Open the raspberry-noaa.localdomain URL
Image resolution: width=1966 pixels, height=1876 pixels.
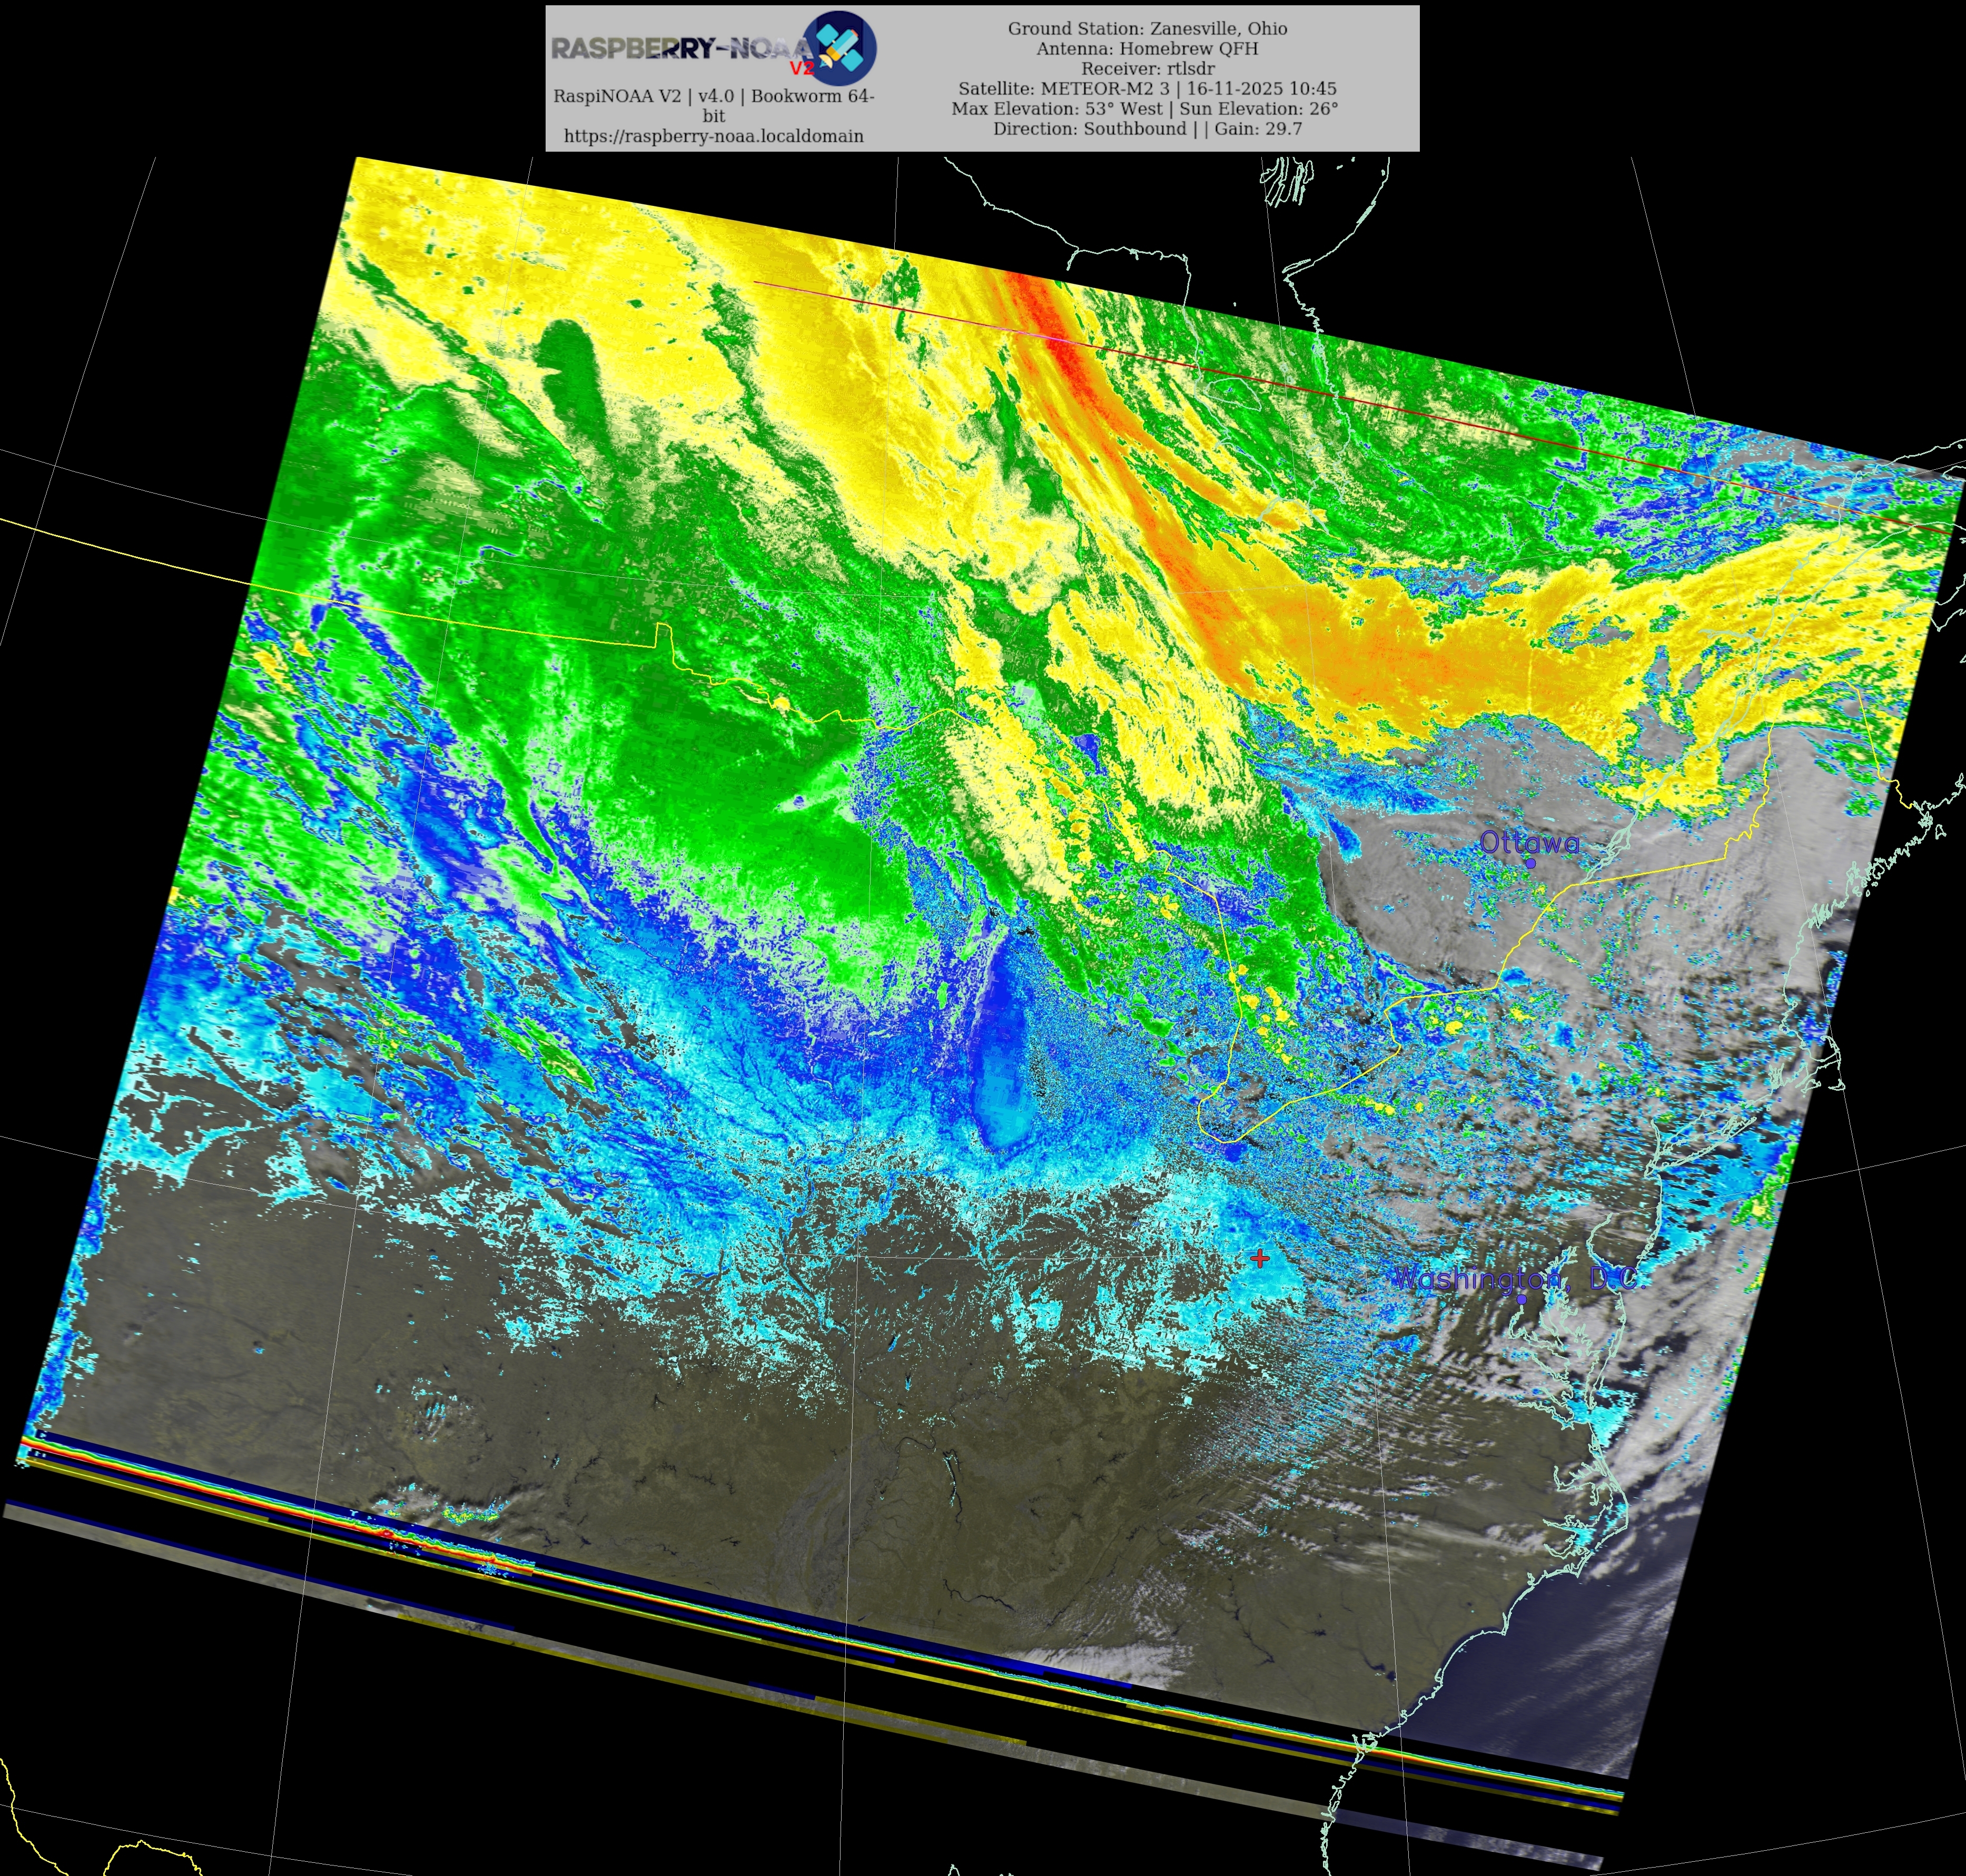[713, 136]
